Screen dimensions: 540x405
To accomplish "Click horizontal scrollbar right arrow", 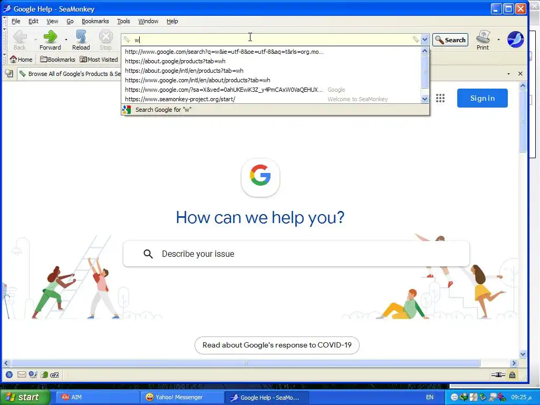I will click(514, 363).
